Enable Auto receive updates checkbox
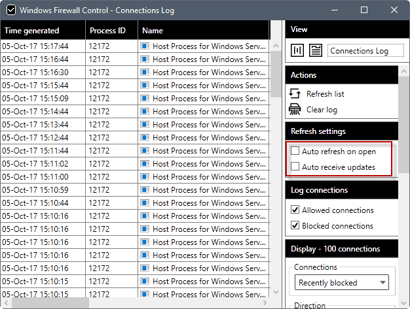Image resolution: width=410 pixels, height=309 pixels. click(x=295, y=167)
